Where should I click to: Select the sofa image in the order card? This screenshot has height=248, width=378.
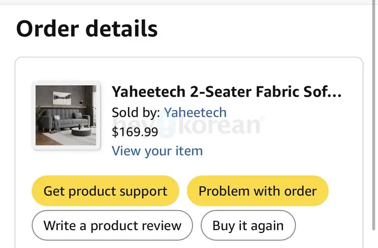tap(66, 115)
